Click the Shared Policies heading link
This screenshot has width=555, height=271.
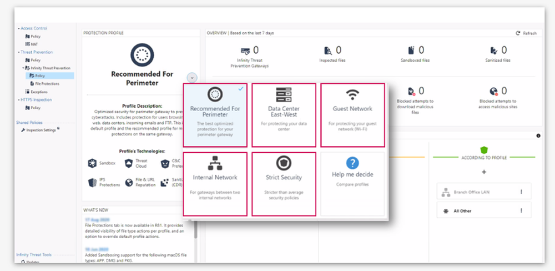[29, 123]
